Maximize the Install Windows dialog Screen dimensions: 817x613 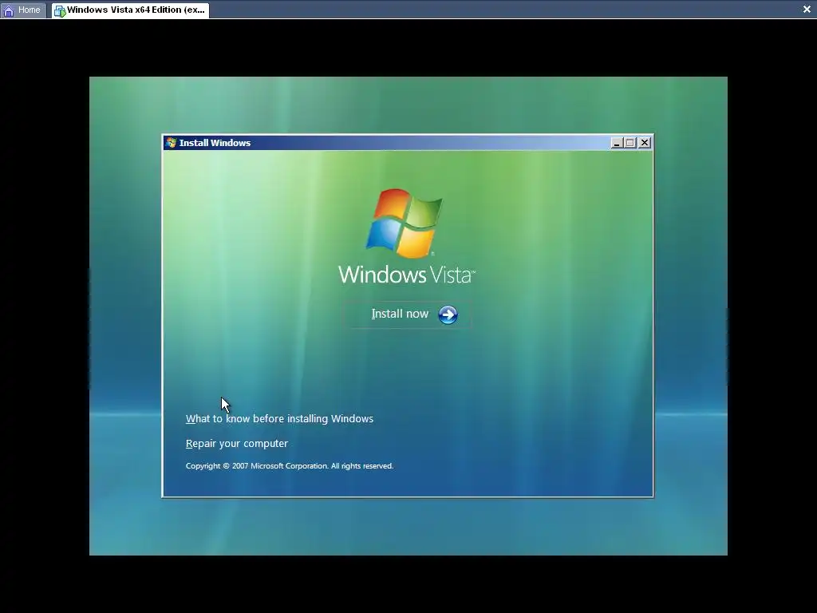(x=630, y=143)
